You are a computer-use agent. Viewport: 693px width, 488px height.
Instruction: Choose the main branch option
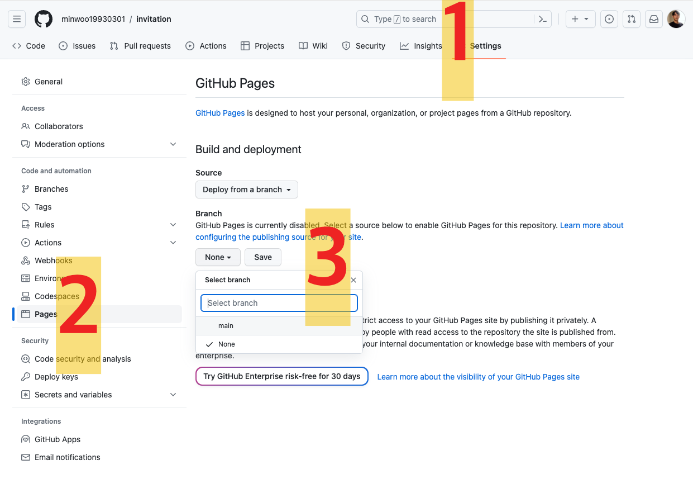pos(279,326)
